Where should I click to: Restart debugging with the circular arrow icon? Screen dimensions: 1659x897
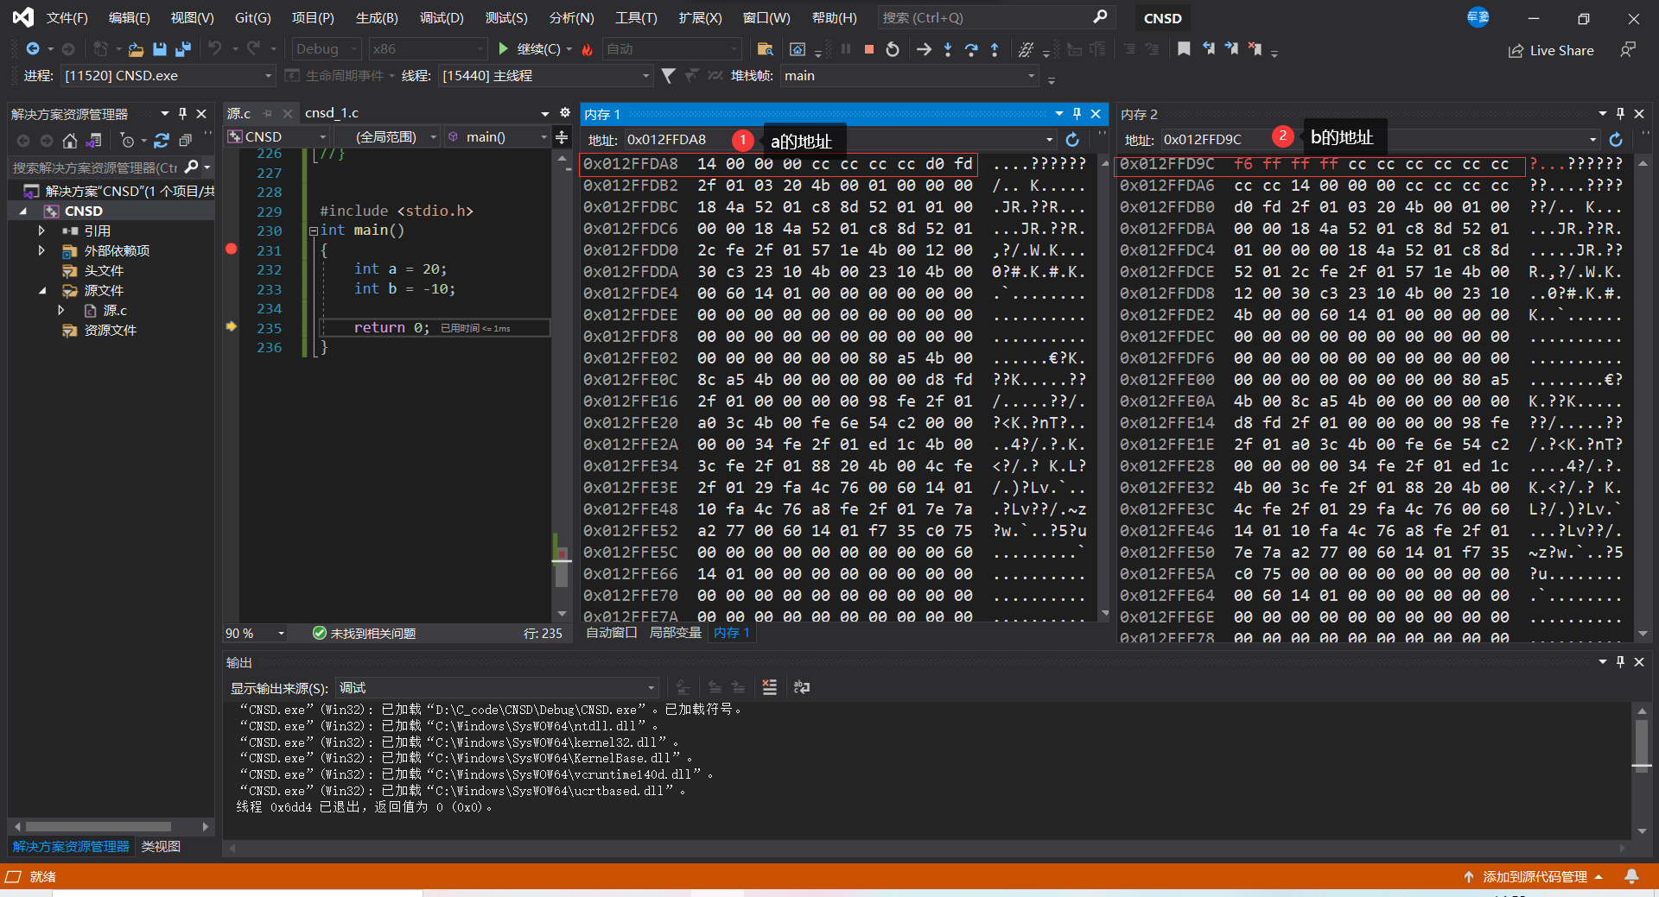(x=893, y=49)
